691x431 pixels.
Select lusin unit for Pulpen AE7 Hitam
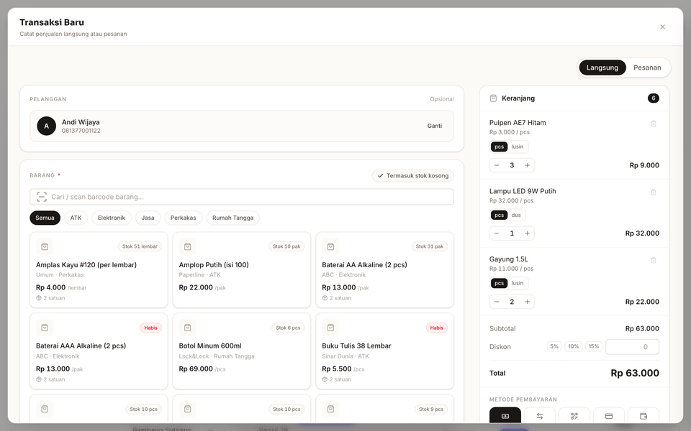pyautogui.click(x=518, y=147)
